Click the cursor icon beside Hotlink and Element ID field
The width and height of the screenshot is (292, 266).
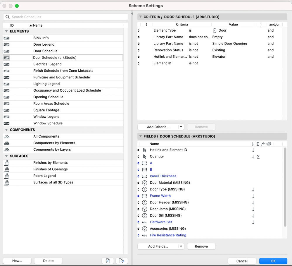pyautogui.click(x=144, y=150)
